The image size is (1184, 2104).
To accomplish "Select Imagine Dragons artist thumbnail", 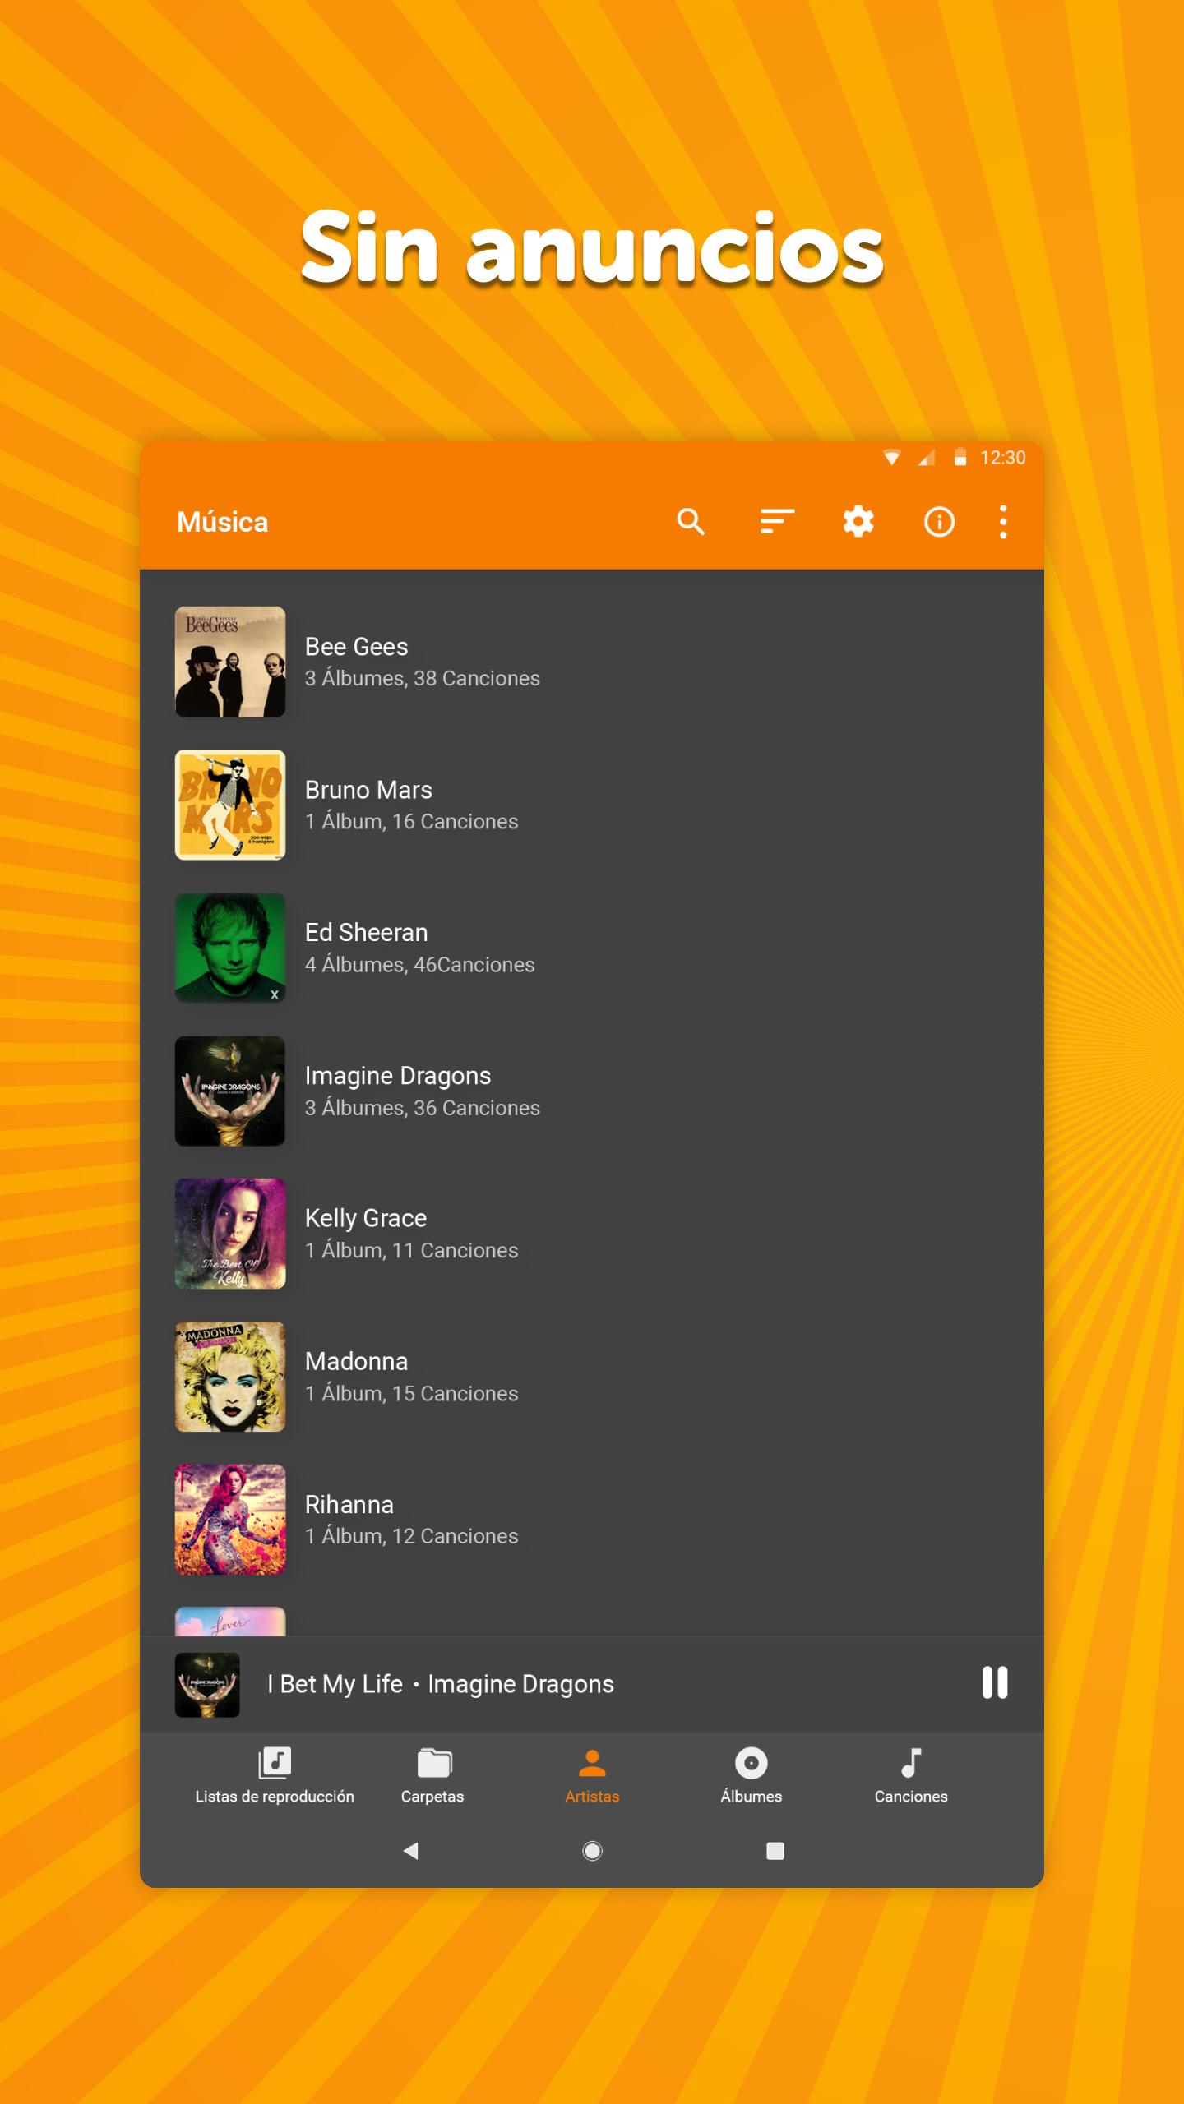I will [x=230, y=1091].
